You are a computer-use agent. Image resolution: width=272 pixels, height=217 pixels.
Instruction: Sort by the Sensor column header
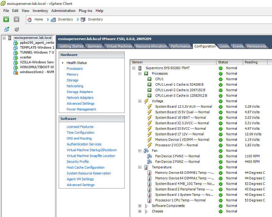pyautogui.click(x=173, y=62)
